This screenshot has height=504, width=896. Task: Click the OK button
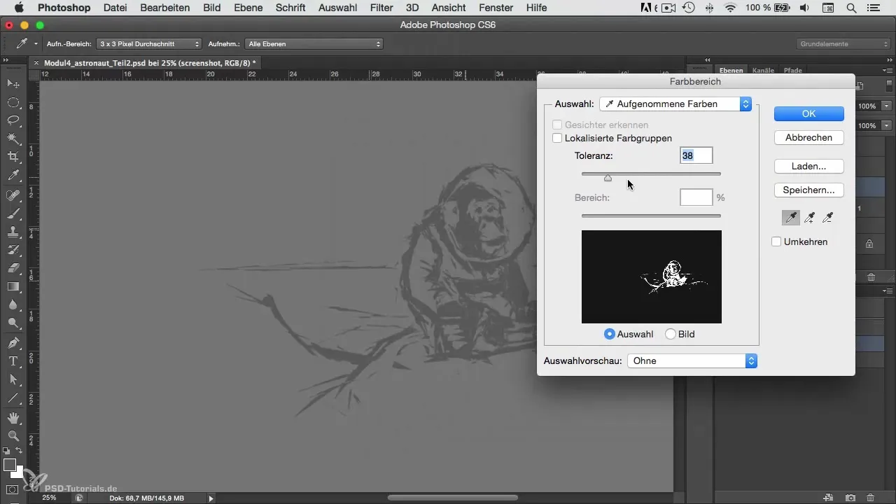tap(808, 113)
